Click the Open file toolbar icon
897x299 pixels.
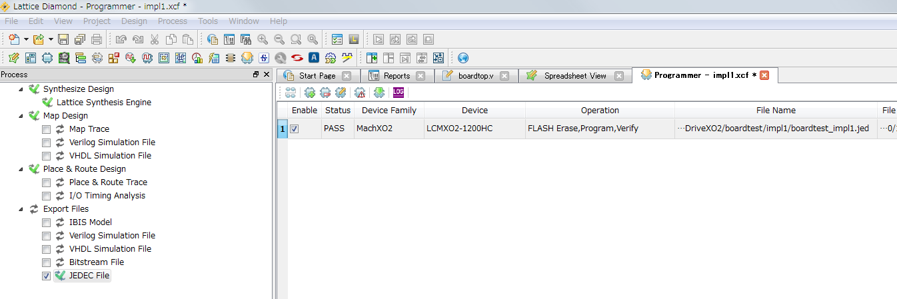tap(39, 39)
